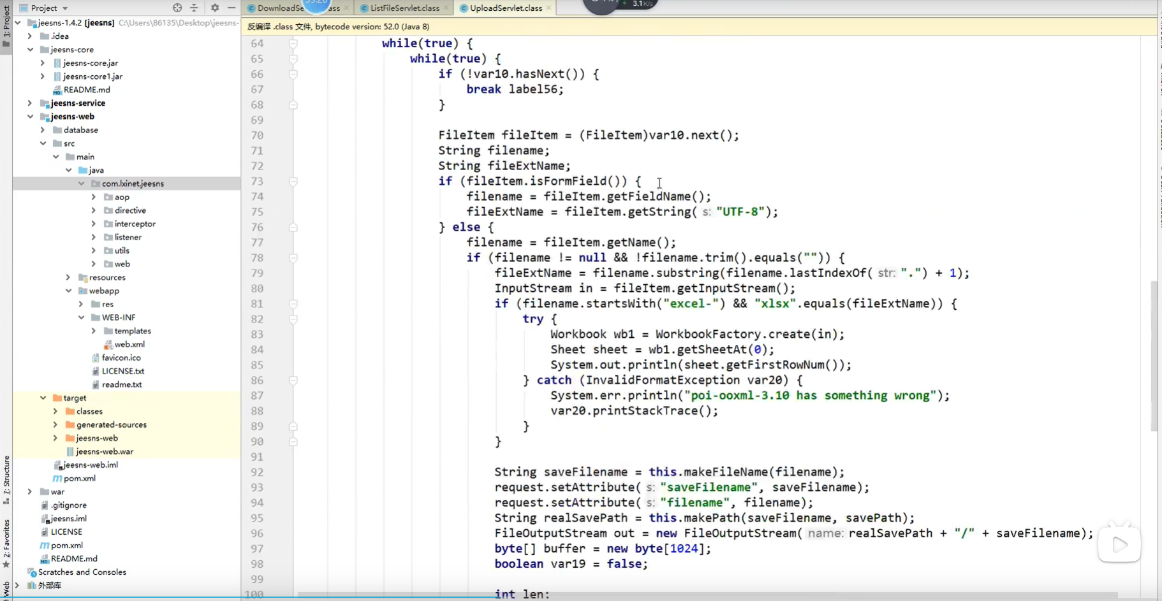Viewport: 1162px width, 601px height.
Task: Expand the database folder
Action: [43, 130]
